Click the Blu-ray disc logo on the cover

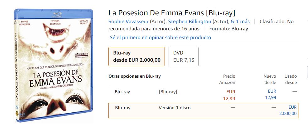57,14
